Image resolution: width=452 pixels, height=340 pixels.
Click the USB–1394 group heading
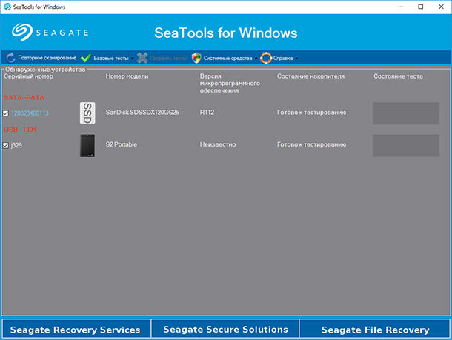click(x=20, y=130)
